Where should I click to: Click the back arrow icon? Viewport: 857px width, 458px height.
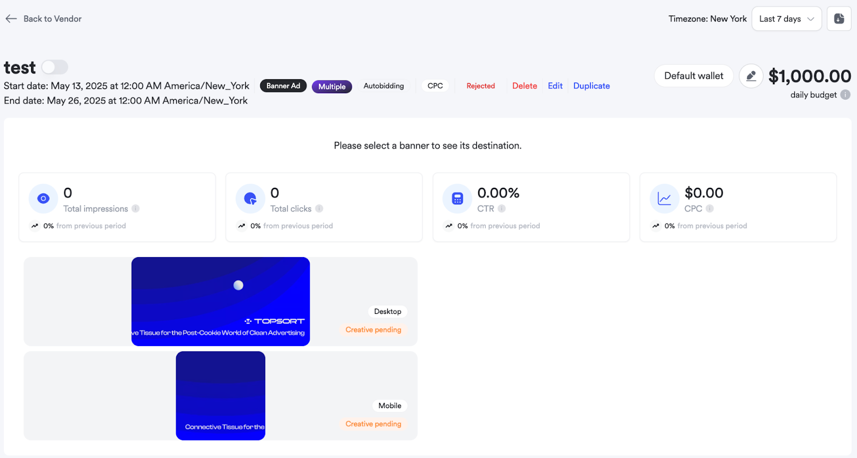(x=11, y=19)
